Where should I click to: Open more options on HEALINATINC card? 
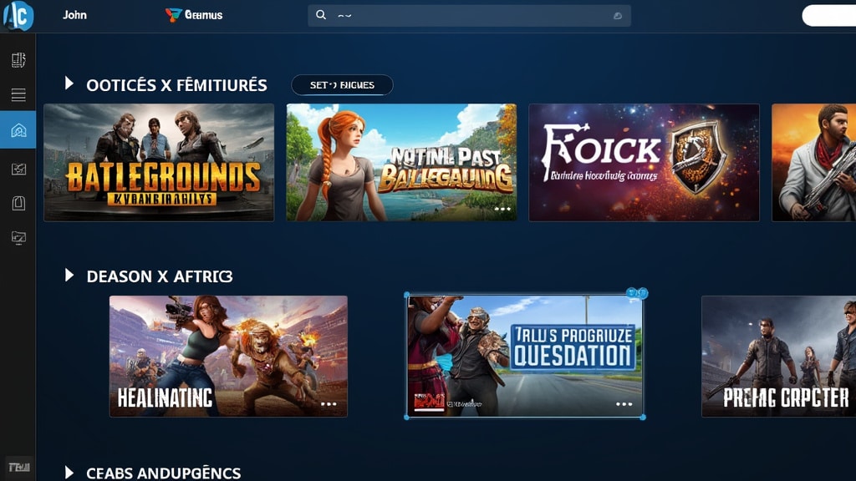pos(329,404)
